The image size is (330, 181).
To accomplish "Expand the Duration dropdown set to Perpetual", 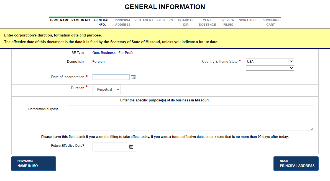I will point(106,89).
